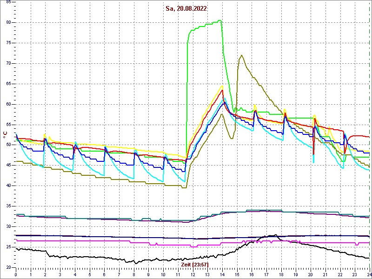The width and height of the screenshot is (372, 279).
Task: Click hour 5 on the time axis
Action: pos(90,275)
